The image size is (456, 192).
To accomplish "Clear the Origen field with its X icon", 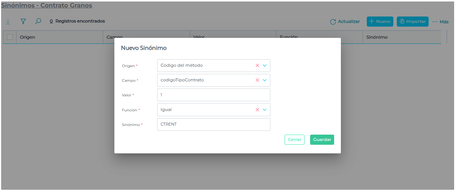I will click(257, 65).
